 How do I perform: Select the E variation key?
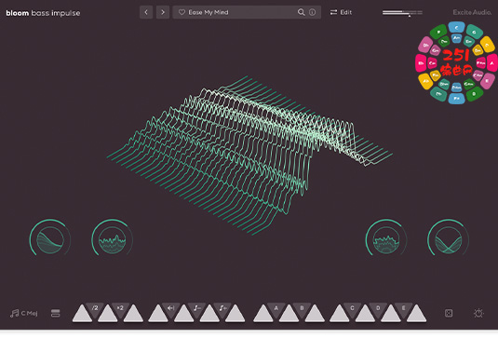(x=403, y=308)
